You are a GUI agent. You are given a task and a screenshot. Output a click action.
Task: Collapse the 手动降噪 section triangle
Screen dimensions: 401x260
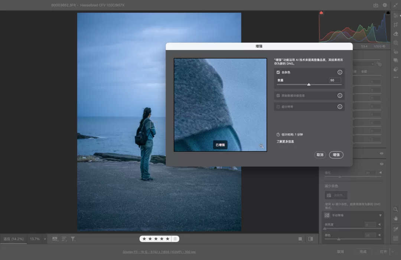pos(380,215)
